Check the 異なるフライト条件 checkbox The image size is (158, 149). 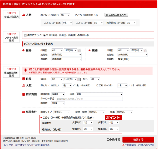point(25,35)
